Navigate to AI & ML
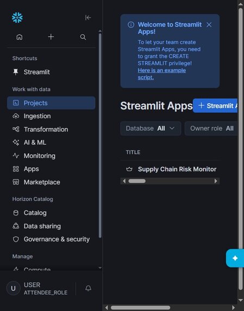 click(x=51, y=142)
